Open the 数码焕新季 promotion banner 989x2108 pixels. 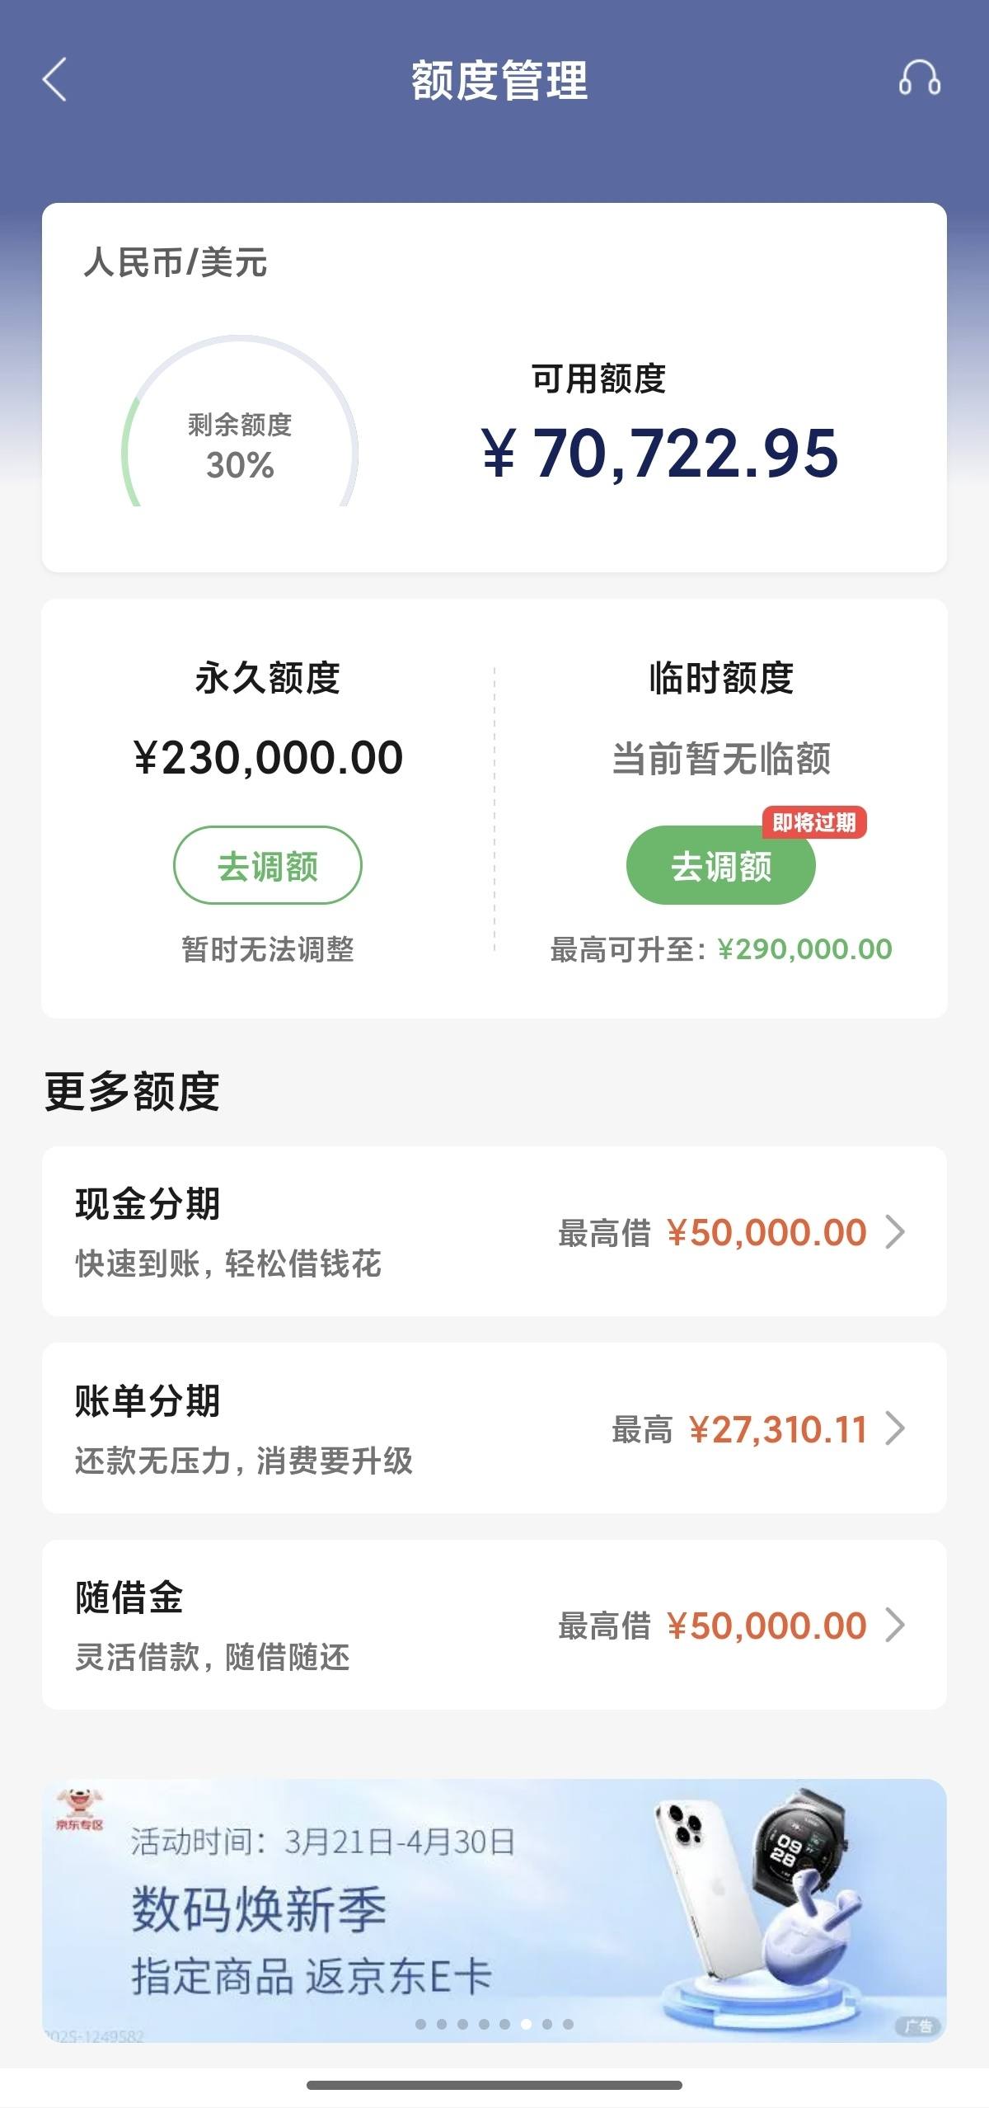(x=494, y=1908)
